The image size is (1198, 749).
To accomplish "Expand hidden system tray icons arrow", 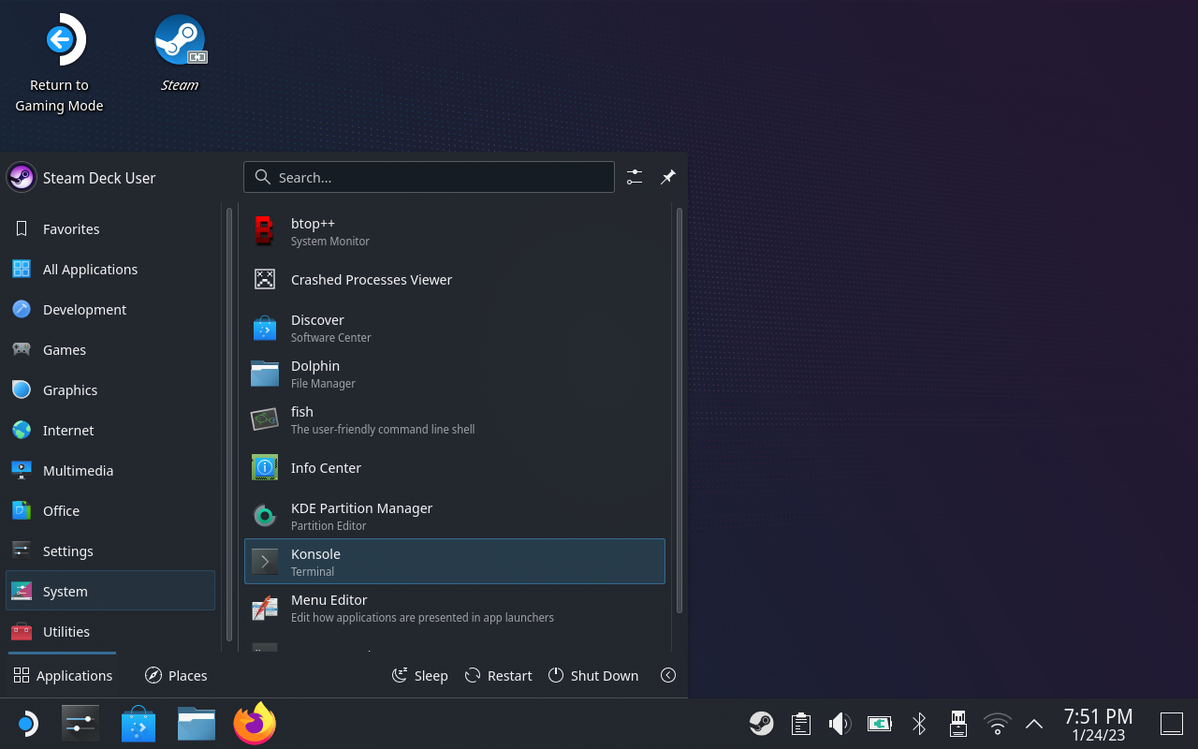I will pyautogui.click(x=1034, y=724).
